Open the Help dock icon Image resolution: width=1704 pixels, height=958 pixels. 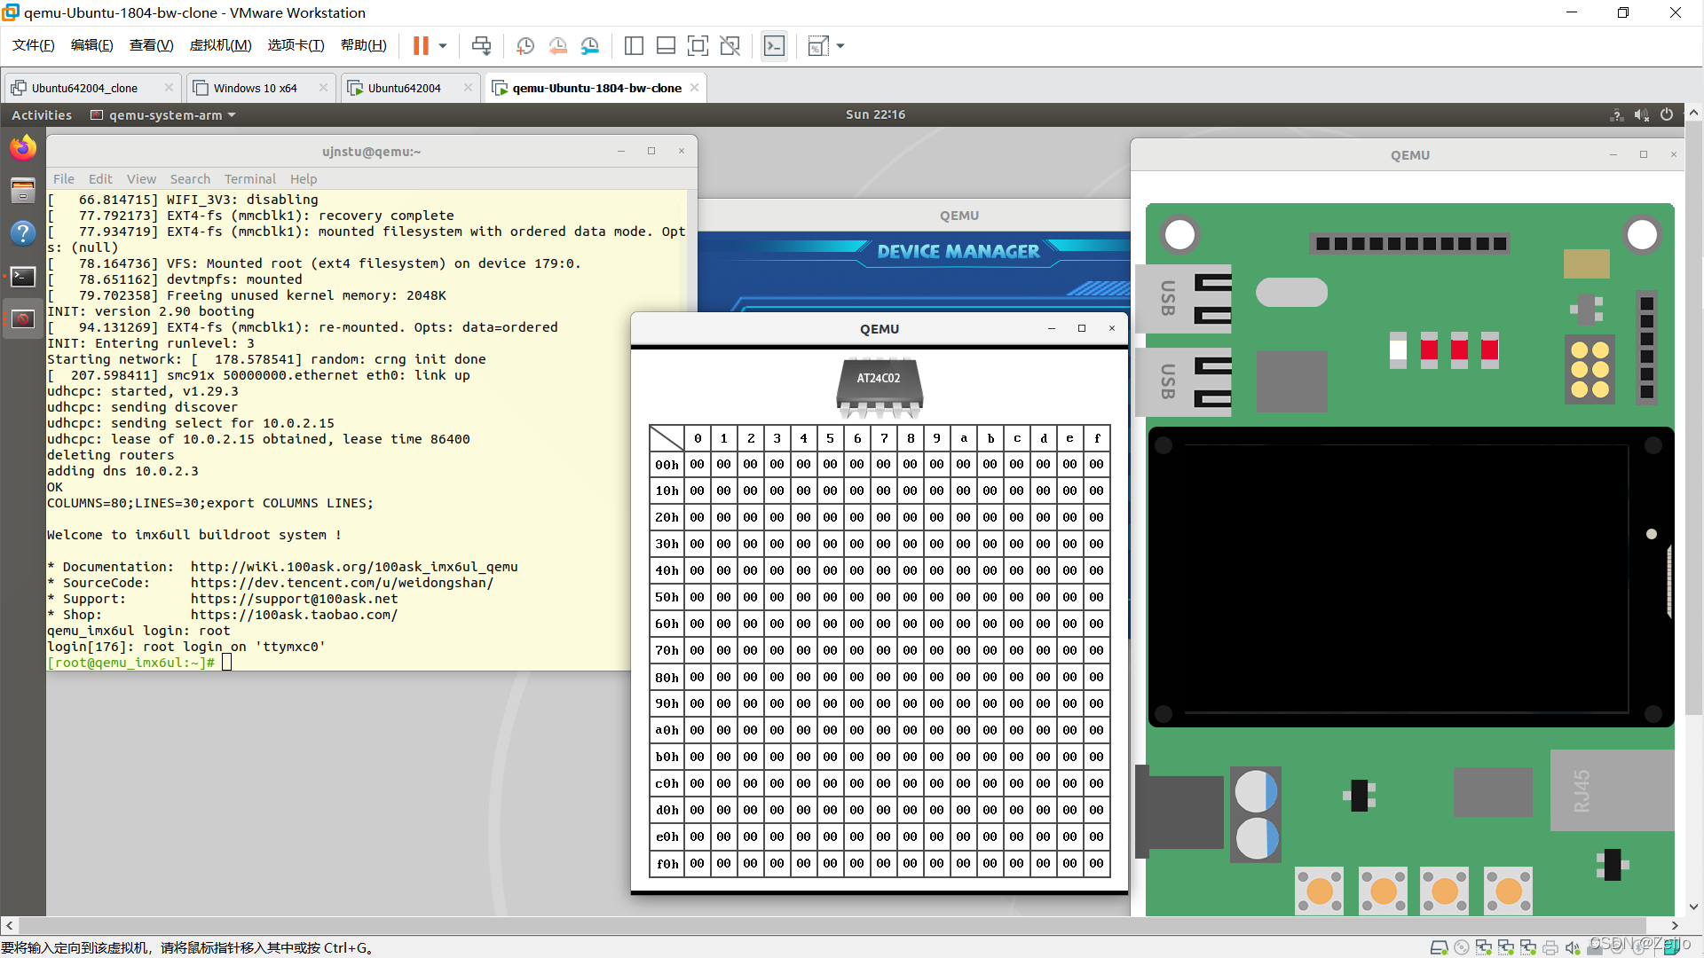pyautogui.click(x=23, y=233)
